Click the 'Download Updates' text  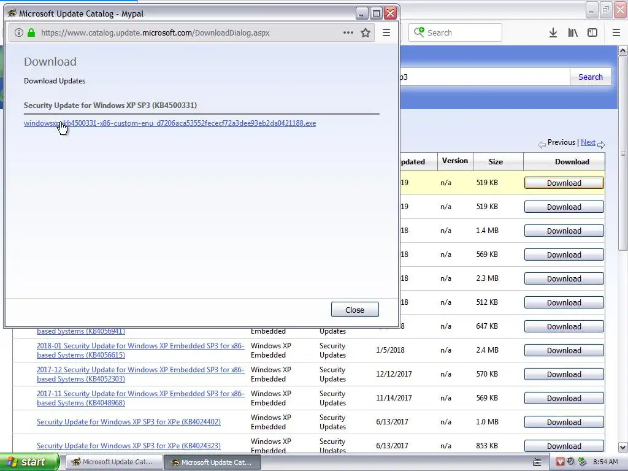click(x=55, y=81)
